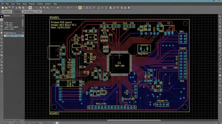Select Design Main project tree item
This screenshot has width=222, height=124.
pos(14,36)
